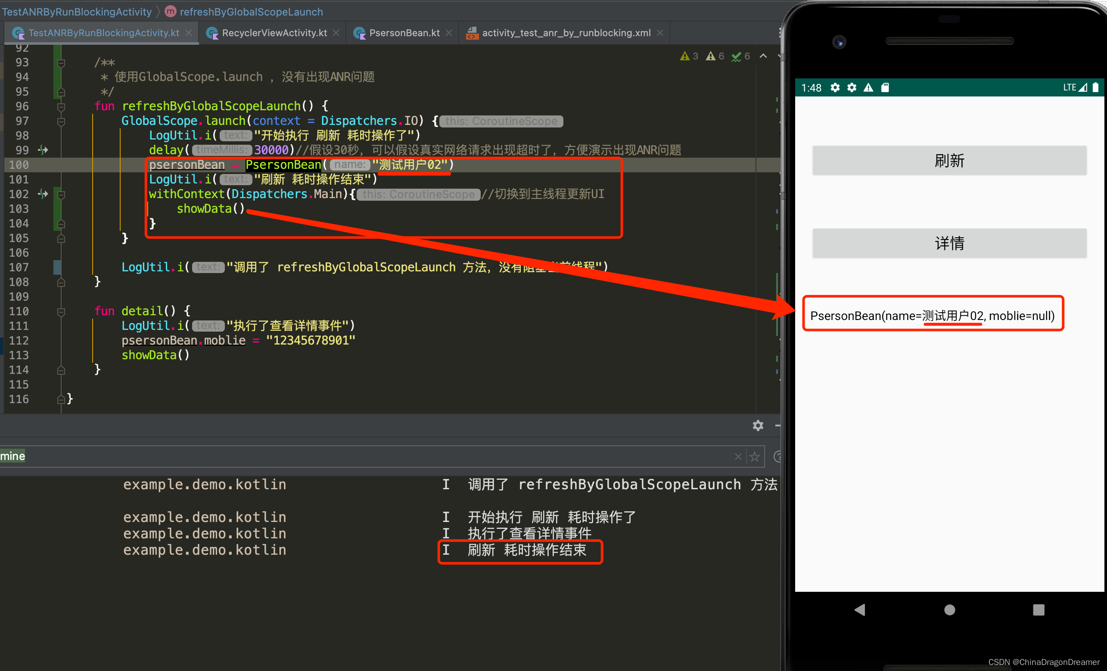Switch to TestANRByRunBlockingActivity.kt tab

pyautogui.click(x=103, y=33)
